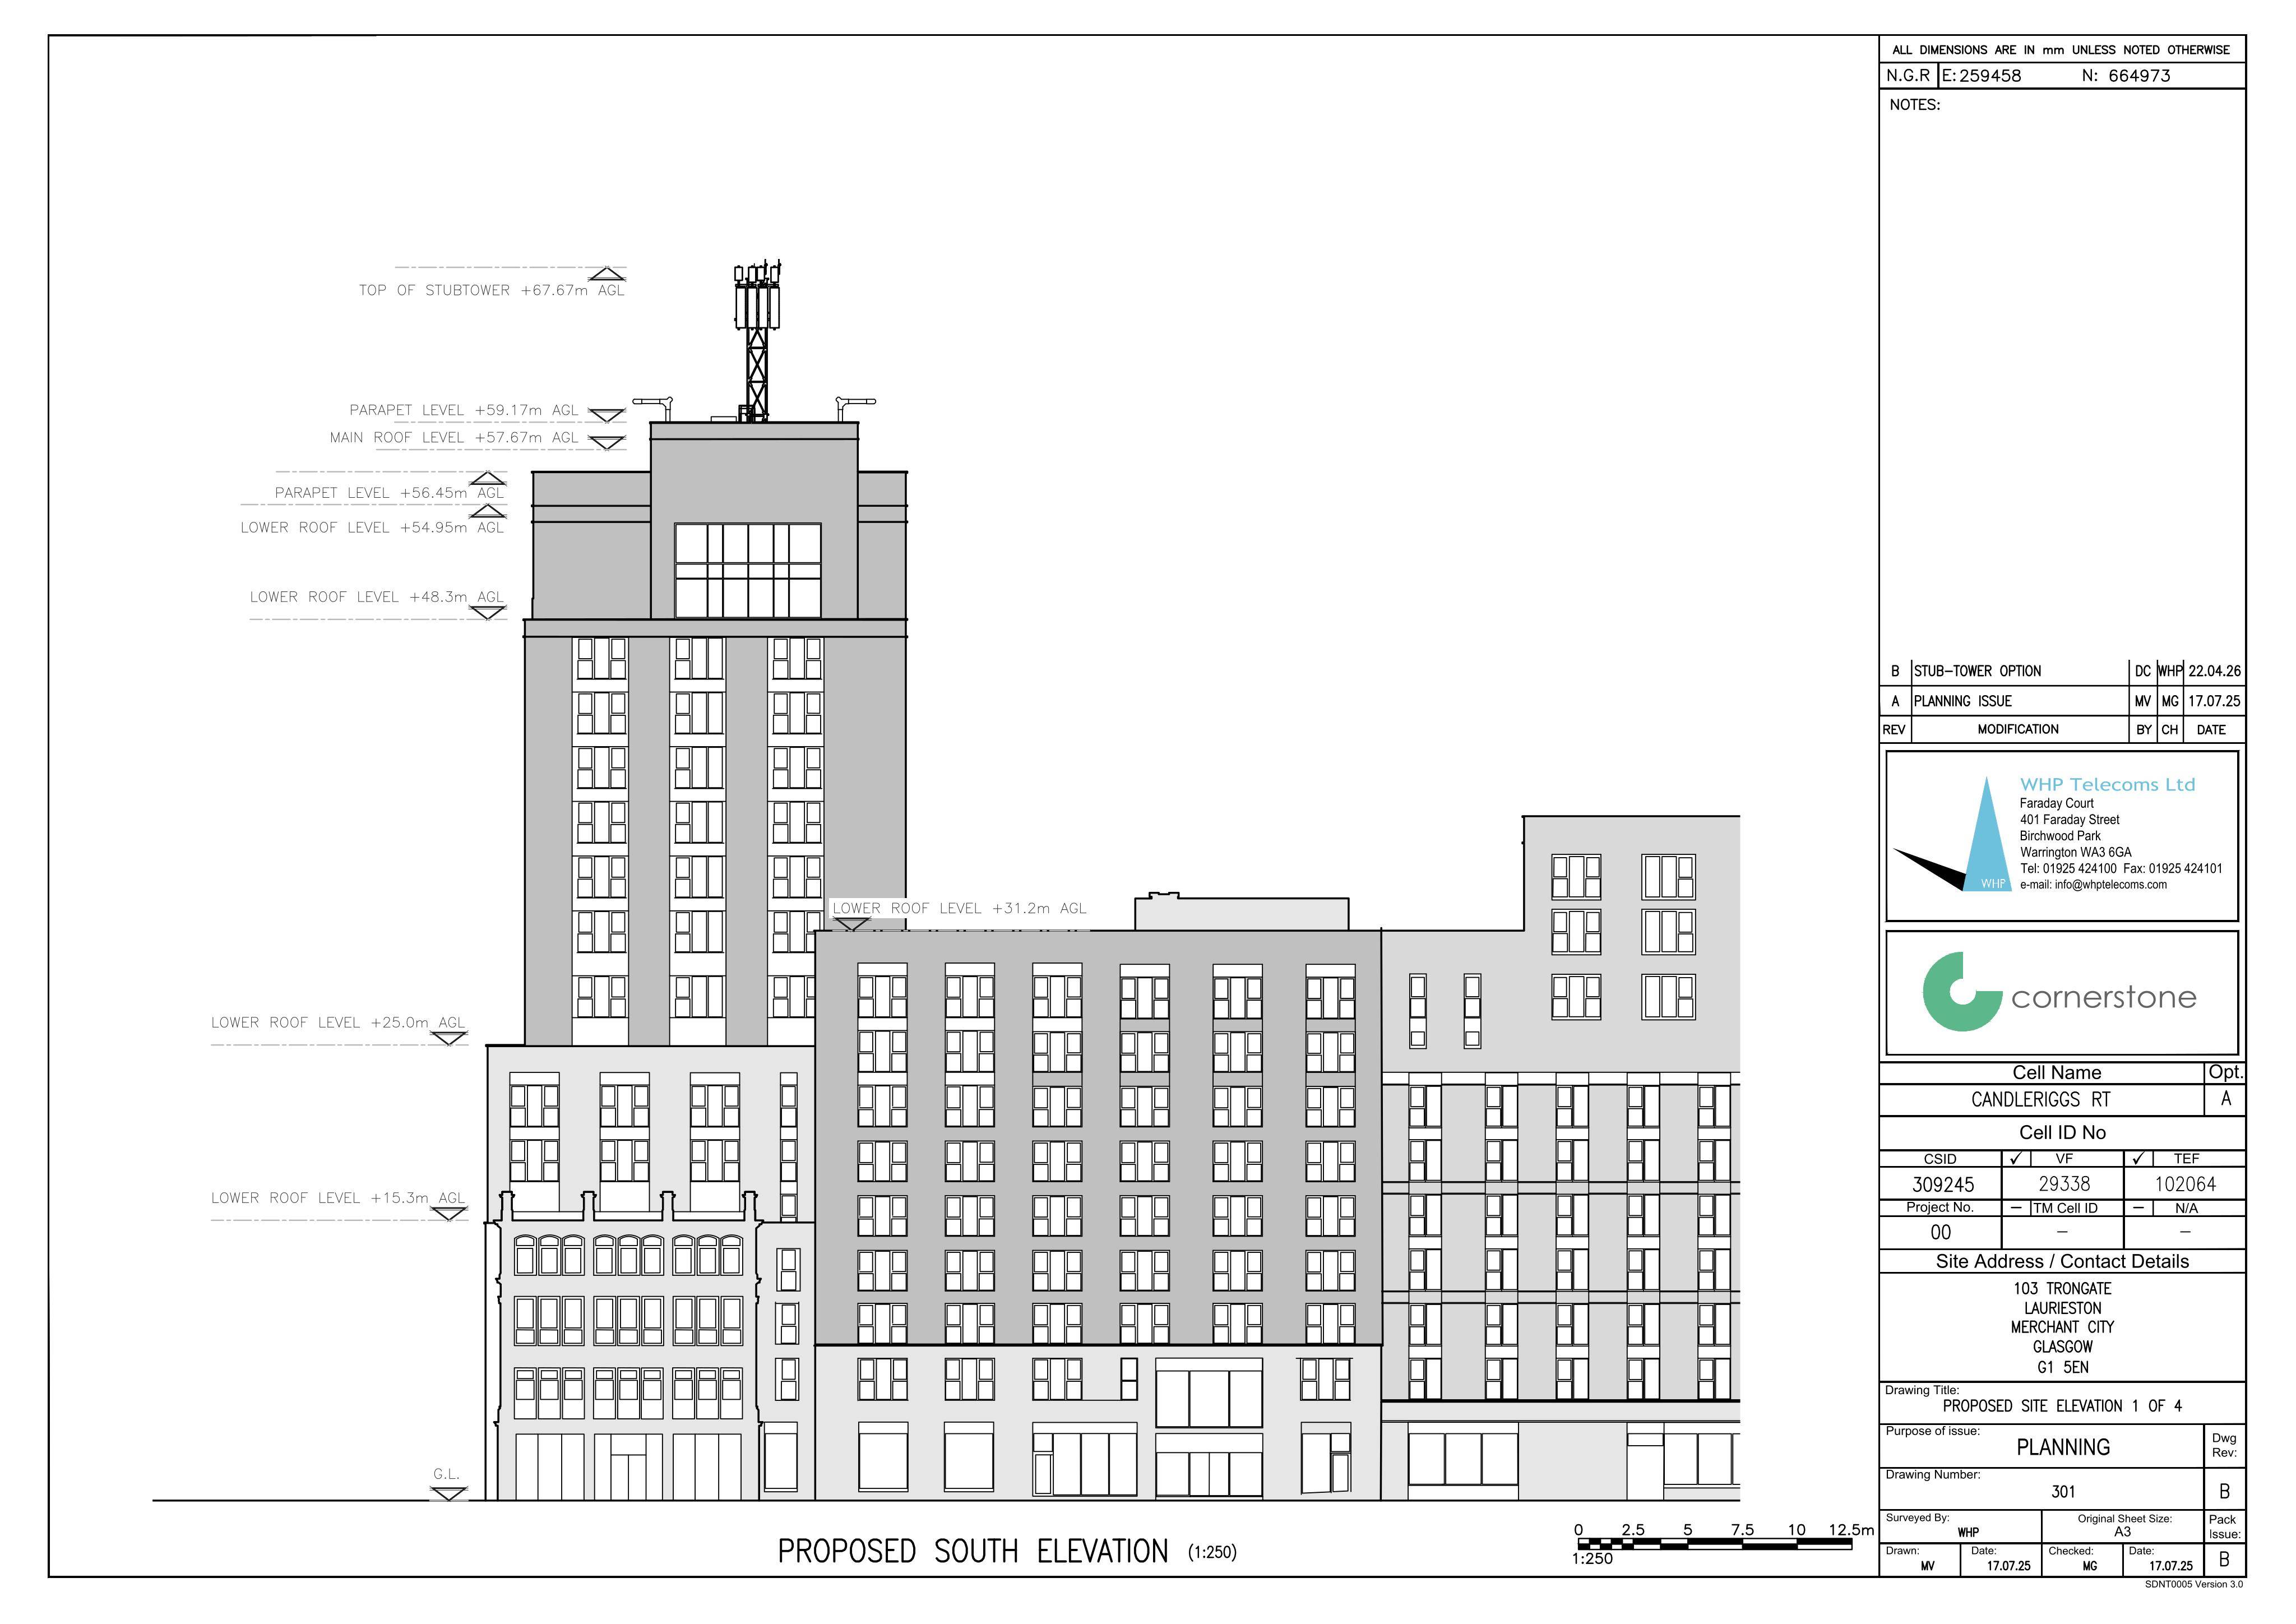Image resolution: width=2296 pixels, height=1624 pixels.
Task: Click the 'WHP Telecoms Ltd' company name
Action: 2107,785
